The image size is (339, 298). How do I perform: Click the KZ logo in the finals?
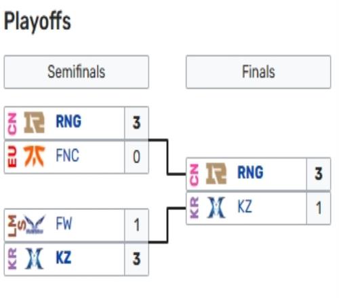[216, 207]
